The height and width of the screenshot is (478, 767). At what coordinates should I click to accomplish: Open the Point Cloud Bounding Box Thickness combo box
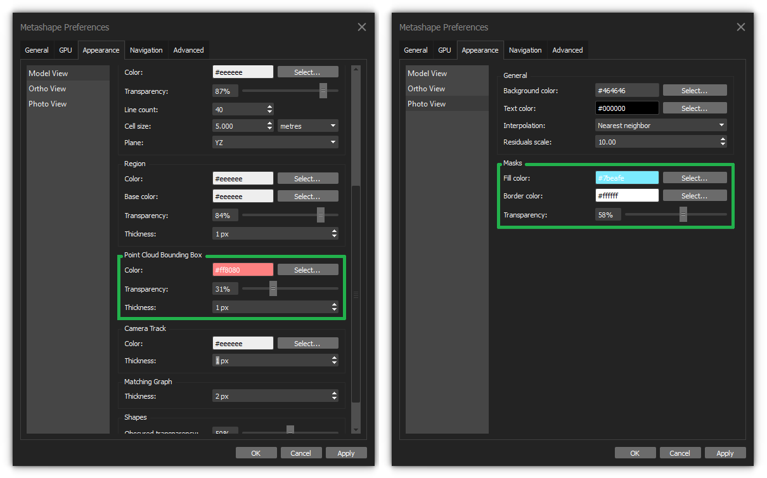click(x=275, y=307)
